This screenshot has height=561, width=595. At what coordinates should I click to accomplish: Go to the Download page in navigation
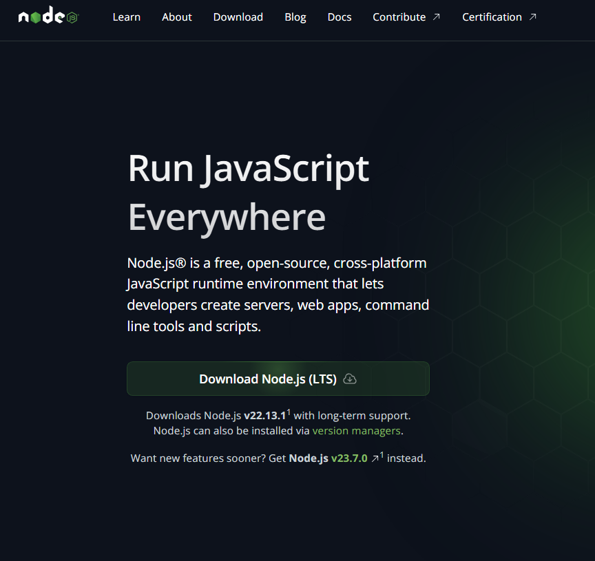coord(238,17)
